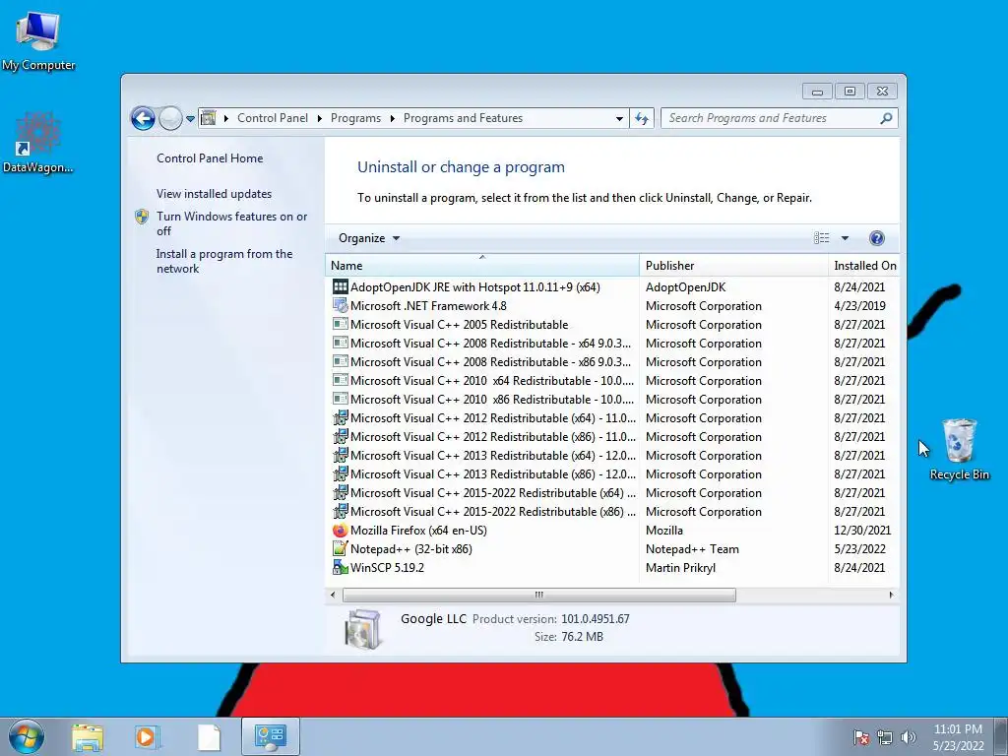
Task: Open the Windows Start orb
Action: tap(27, 736)
